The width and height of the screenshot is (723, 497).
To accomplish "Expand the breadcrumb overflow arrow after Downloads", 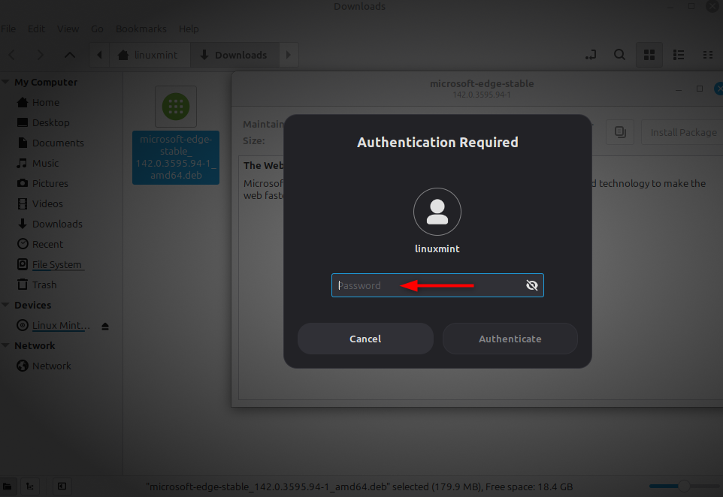I will [289, 54].
